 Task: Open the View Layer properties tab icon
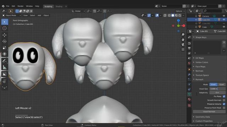[x=189, y=53]
